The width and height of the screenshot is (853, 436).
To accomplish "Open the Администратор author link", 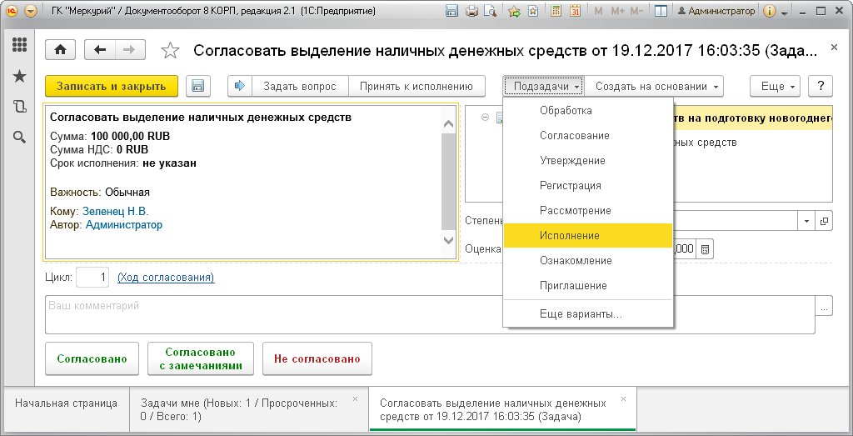I will (124, 224).
